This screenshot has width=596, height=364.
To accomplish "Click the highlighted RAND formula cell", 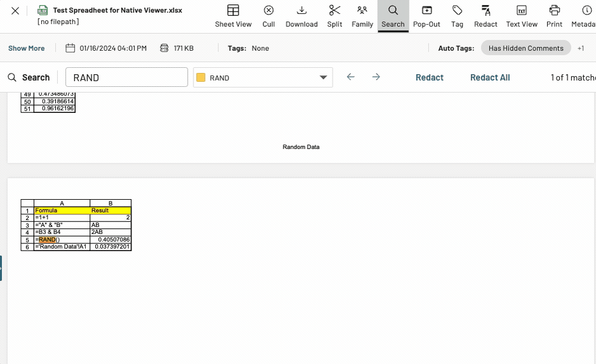I will coord(62,240).
